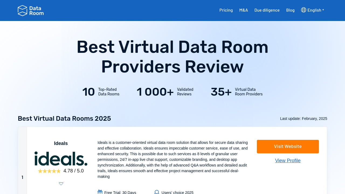Image resolution: width=345 pixels, height=194 pixels.
Task: Go to Due diligence page
Action: tap(267, 10)
